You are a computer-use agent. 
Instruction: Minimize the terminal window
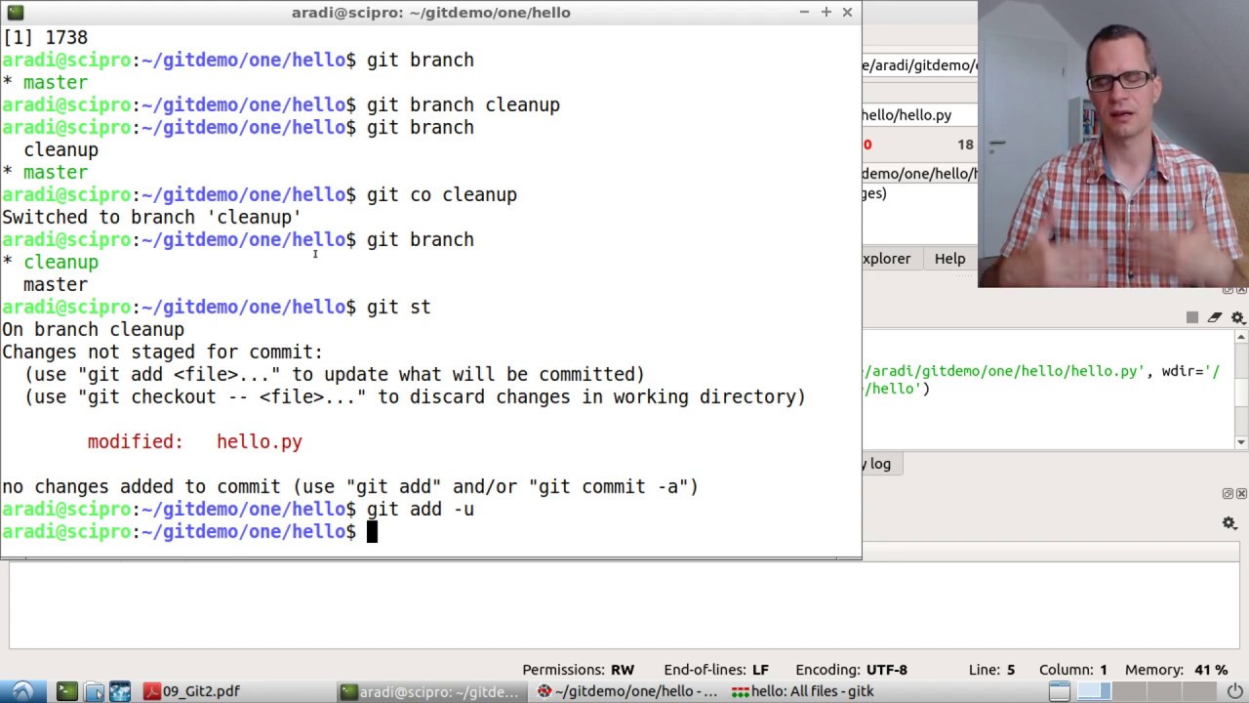coord(804,12)
